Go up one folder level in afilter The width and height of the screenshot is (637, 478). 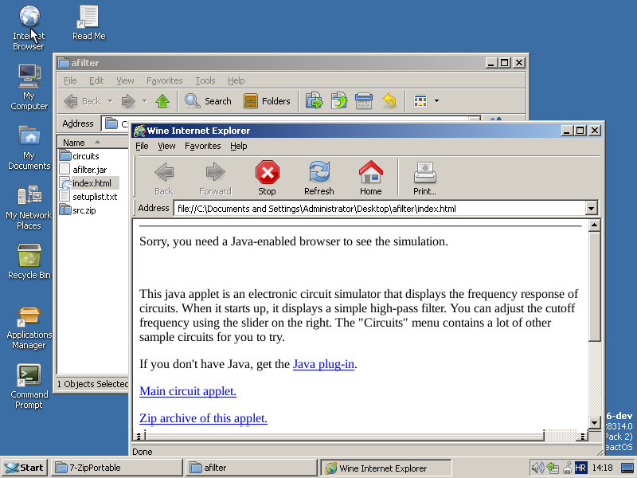(x=162, y=101)
